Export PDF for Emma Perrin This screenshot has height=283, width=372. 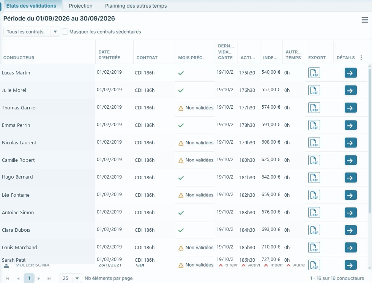[x=314, y=125]
